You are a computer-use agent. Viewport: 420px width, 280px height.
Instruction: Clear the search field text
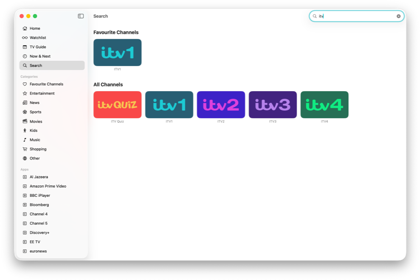coord(398,16)
